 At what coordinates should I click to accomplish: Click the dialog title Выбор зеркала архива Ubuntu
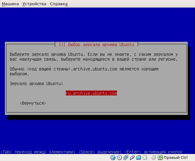(97, 45)
